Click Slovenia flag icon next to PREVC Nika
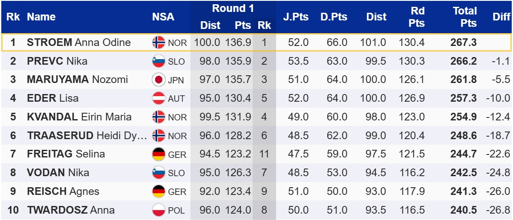Viewport: 513px width, 220px height. pyautogui.click(x=159, y=61)
